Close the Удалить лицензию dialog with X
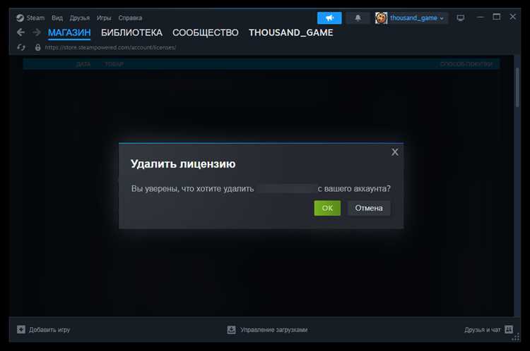 tap(395, 152)
